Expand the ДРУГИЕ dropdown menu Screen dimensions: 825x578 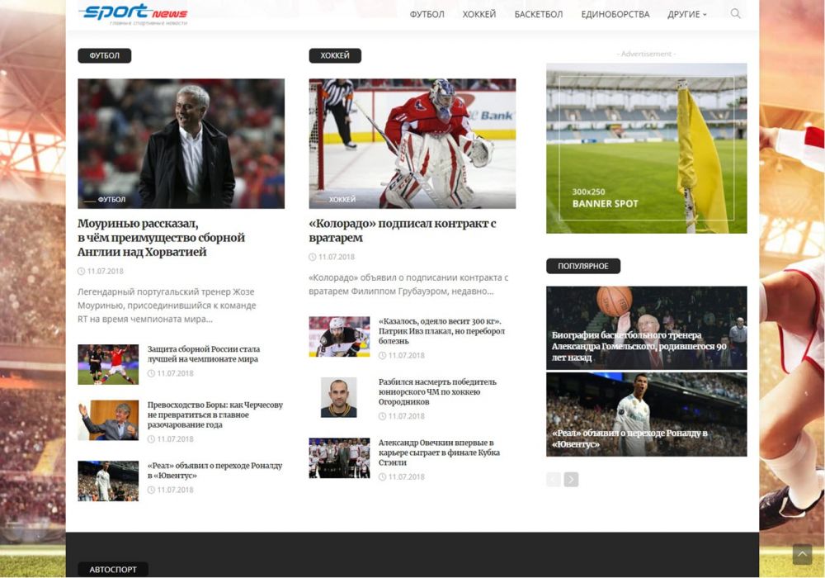(x=686, y=14)
